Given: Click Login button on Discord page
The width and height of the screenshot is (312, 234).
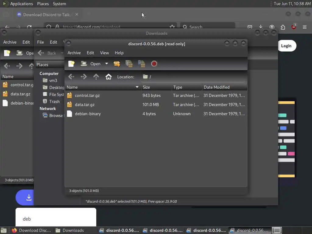Looking at the screenshot, I should click(286, 46).
